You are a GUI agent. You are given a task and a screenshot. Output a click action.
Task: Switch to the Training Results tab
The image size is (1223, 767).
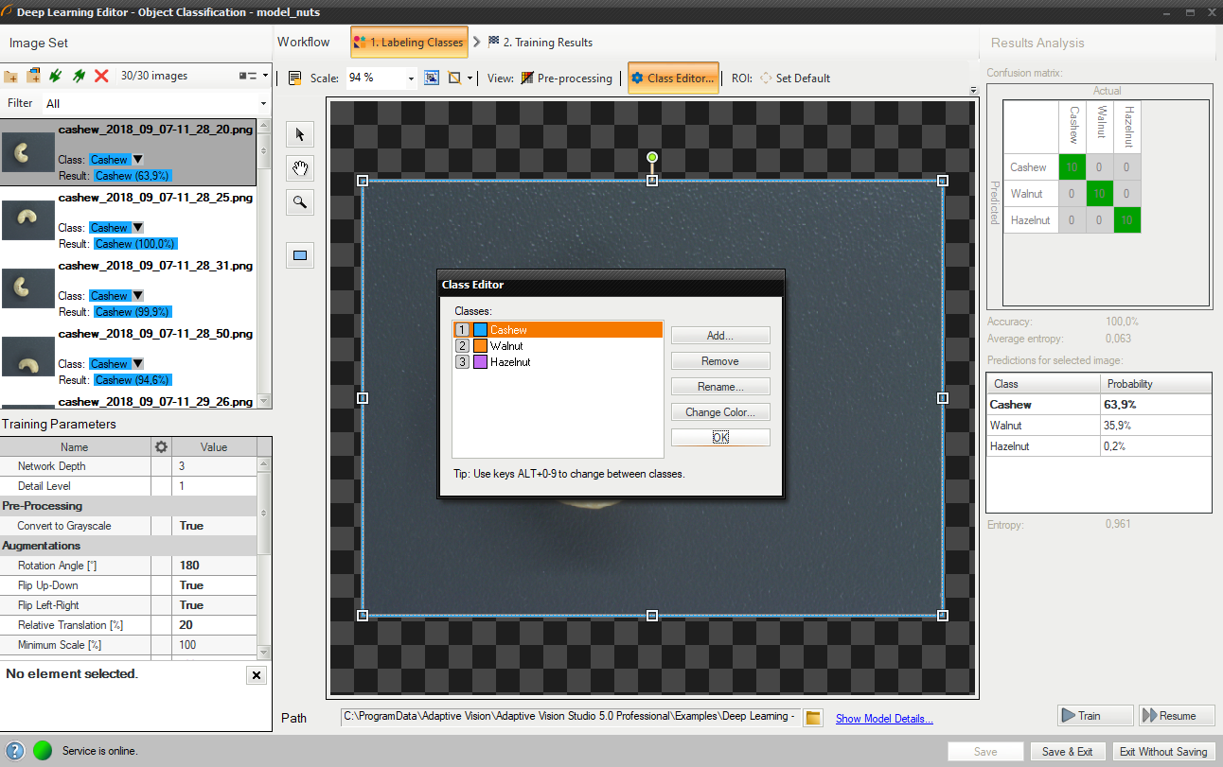pyautogui.click(x=540, y=43)
